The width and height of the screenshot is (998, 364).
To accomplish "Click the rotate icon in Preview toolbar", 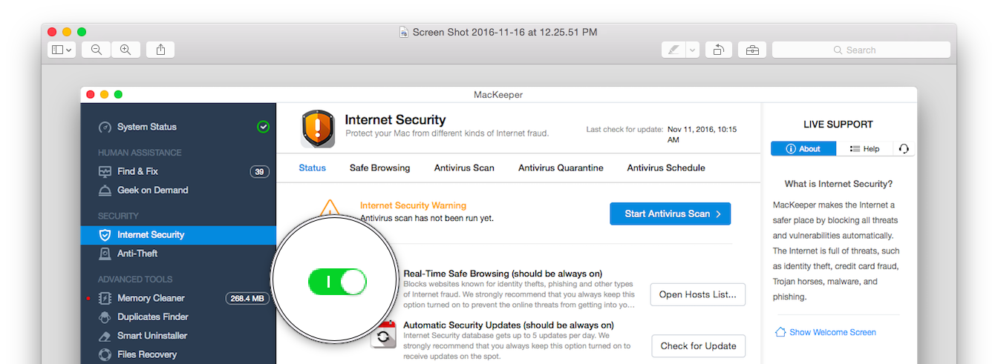I will 718,50.
